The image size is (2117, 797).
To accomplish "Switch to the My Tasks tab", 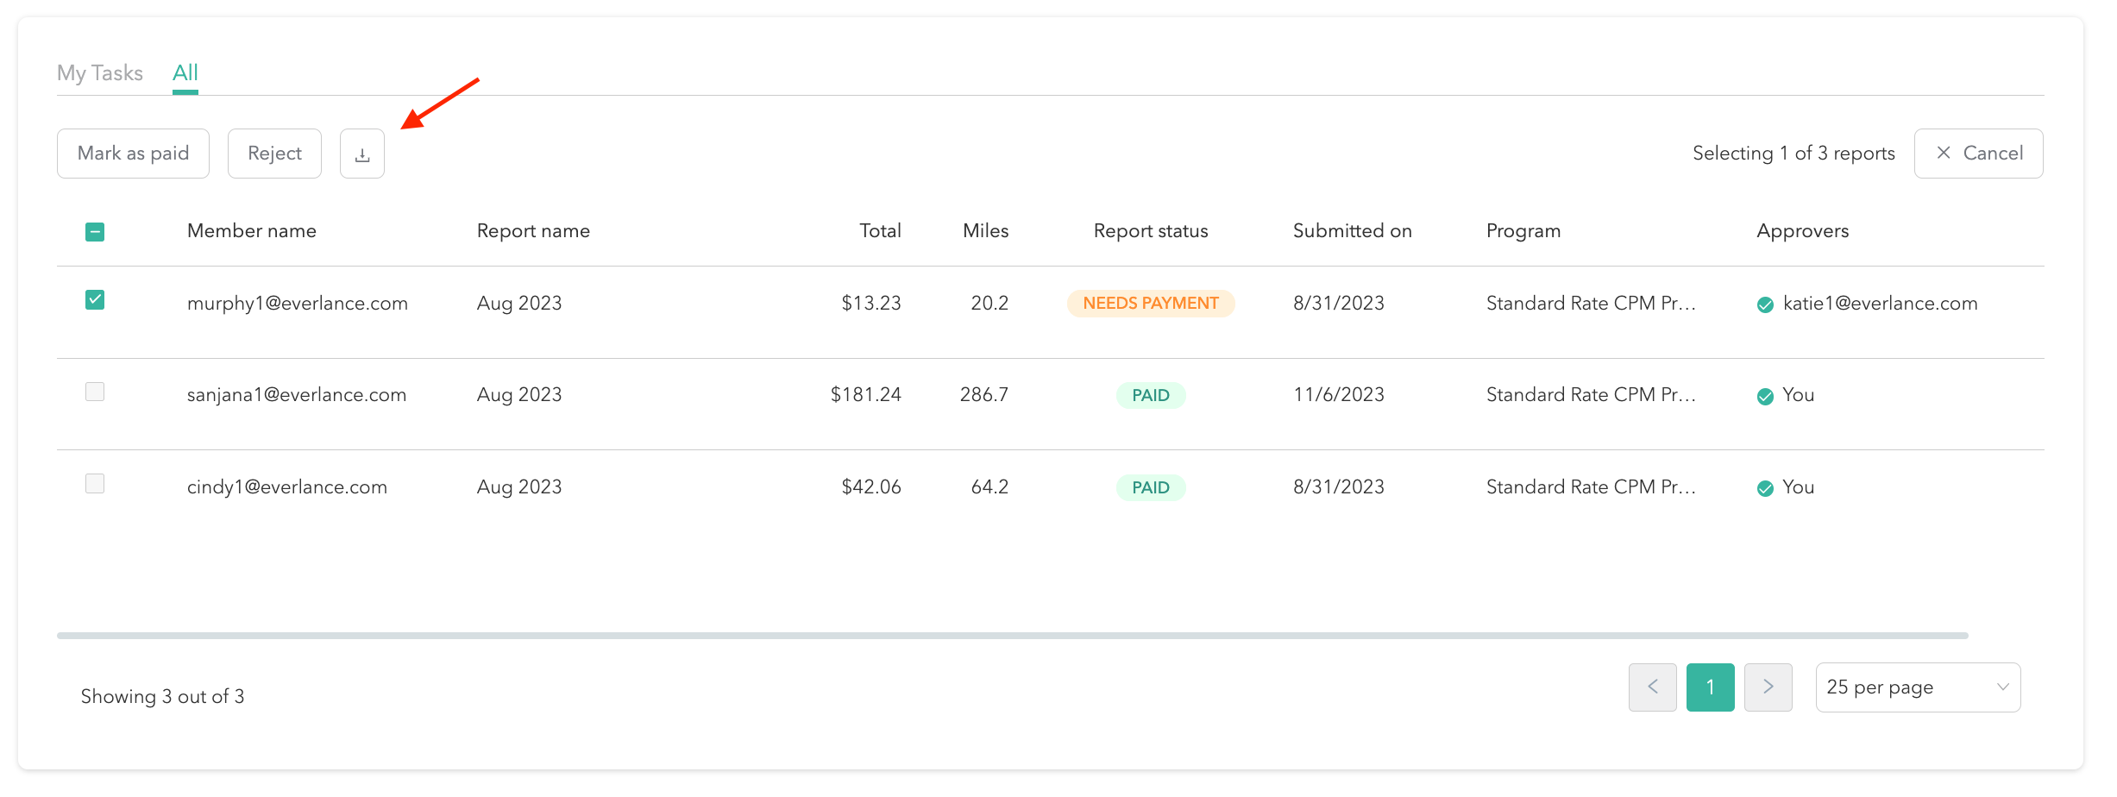I will (x=100, y=73).
